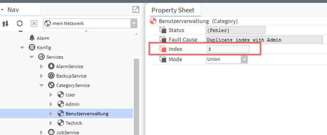
Task: Expand the User category node
Action: pos(51,95)
